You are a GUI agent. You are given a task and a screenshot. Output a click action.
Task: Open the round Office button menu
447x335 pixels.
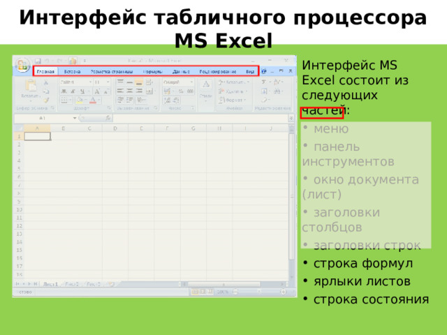pyautogui.click(x=22, y=65)
